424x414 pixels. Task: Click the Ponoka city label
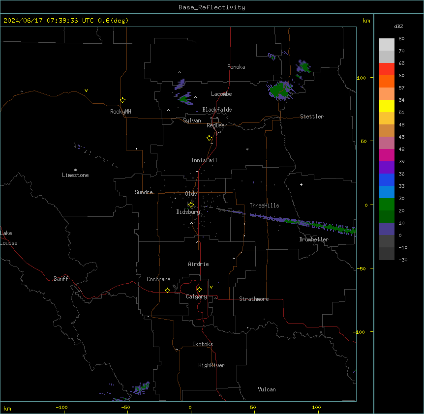tap(236, 67)
